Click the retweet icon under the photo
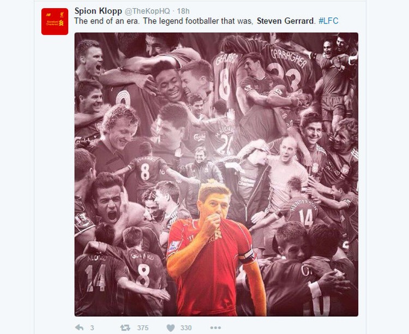 [x=125, y=327]
